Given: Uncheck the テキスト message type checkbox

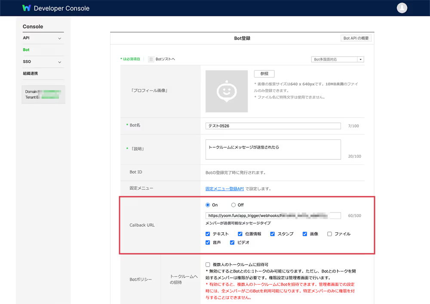Looking at the screenshot, I should tap(208, 234).
